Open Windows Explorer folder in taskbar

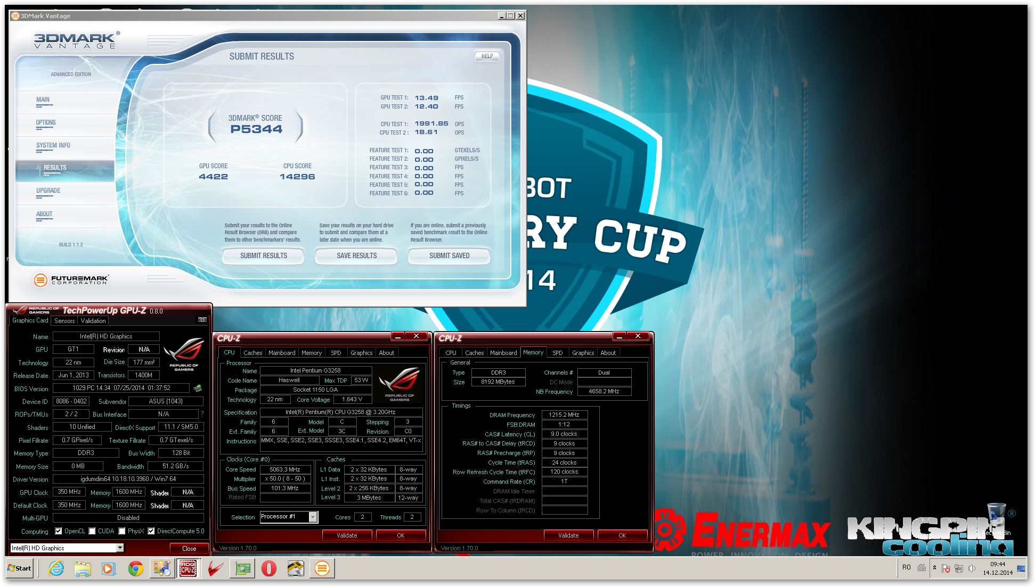tap(83, 568)
